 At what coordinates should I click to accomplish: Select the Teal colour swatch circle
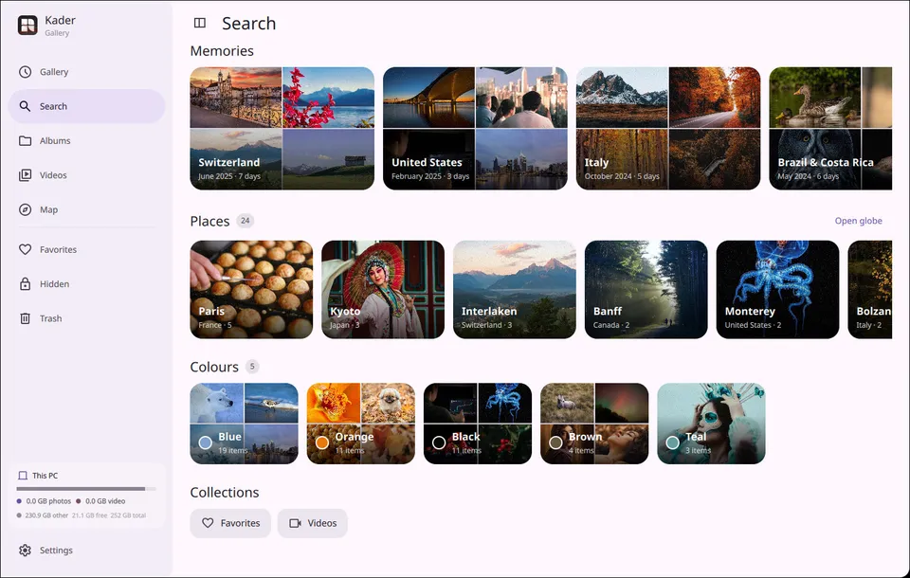[x=672, y=443]
